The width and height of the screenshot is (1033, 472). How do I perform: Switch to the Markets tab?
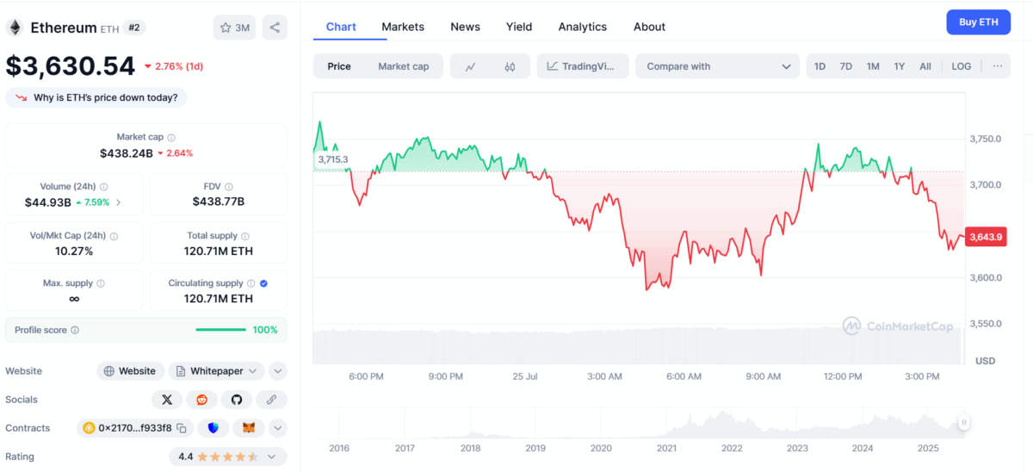[403, 27]
